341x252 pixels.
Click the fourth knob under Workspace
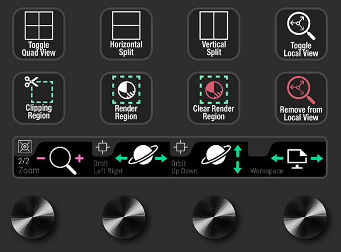click(305, 217)
